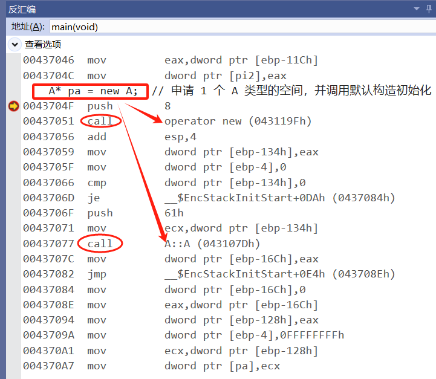Click operand dword ptr [ebp-4],0FFFFFFFFh

254,335
